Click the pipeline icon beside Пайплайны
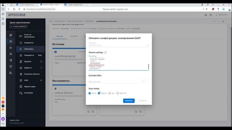This screenshot has width=232, height=130. (21, 49)
